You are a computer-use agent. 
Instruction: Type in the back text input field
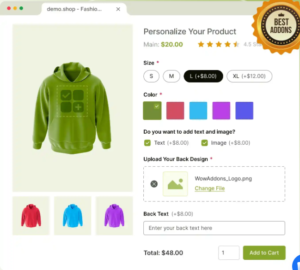pyautogui.click(x=214, y=228)
